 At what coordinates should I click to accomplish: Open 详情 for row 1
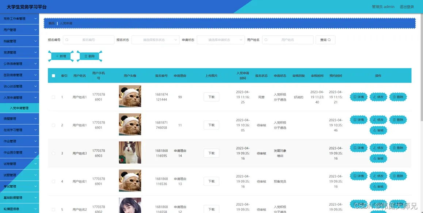[358, 97]
